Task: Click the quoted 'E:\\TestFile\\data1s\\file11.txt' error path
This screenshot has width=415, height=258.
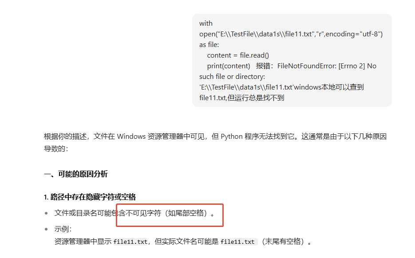Action: (247, 87)
